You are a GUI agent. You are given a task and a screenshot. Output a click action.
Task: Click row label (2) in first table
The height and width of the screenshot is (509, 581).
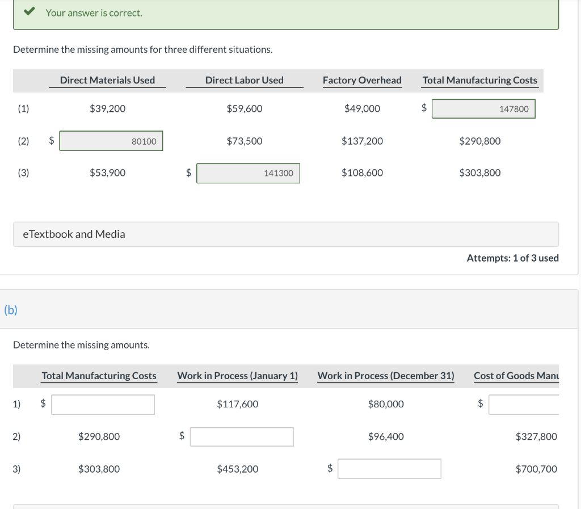[x=23, y=141]
